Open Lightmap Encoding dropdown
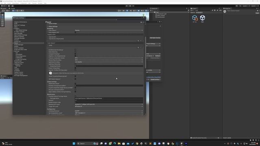Viewport: 260px width, 146px height. 109,62
